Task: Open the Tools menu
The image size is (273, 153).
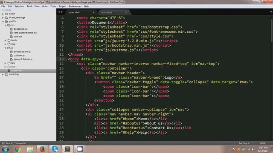Action: pyautogui.click(x=53, y=6)
